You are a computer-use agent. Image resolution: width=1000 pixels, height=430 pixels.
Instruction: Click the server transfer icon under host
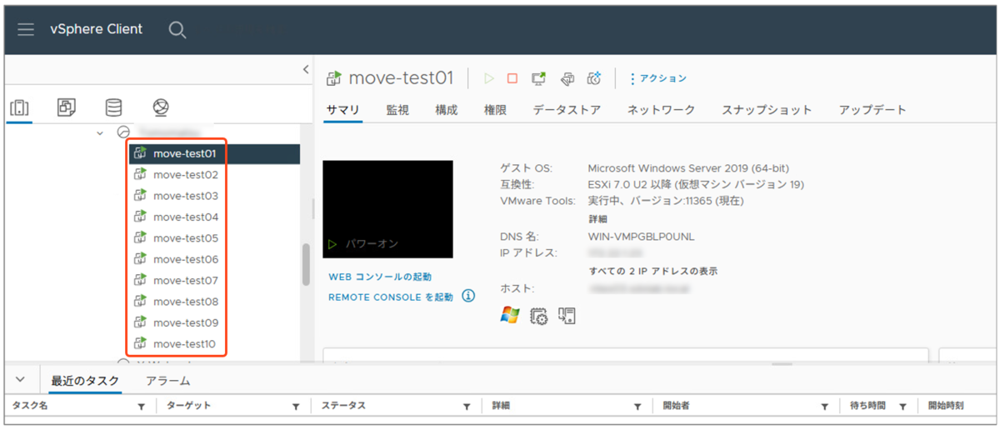pos(567,316)
